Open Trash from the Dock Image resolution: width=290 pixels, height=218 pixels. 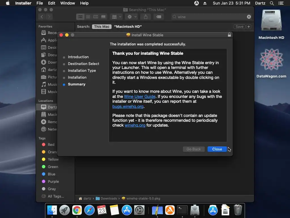(238, 210)
